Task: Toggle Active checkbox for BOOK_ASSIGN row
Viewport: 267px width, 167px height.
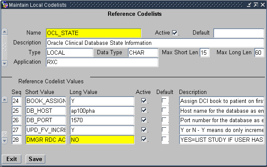Action: [x=144, y=101]
